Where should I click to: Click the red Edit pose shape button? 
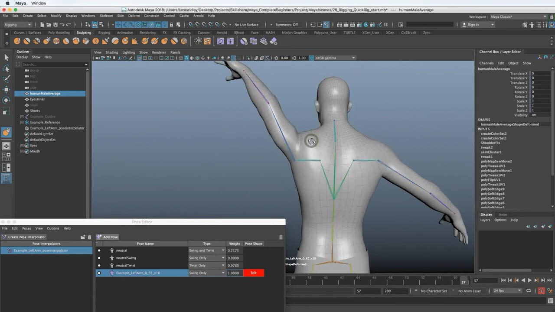pyautogui.click(x=254, y=273)
